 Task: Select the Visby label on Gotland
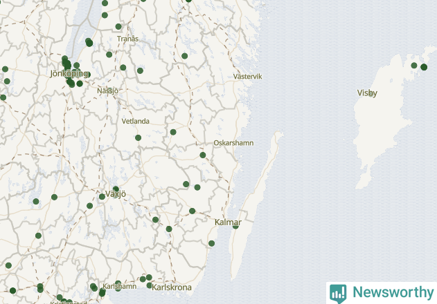click(367, 93)
